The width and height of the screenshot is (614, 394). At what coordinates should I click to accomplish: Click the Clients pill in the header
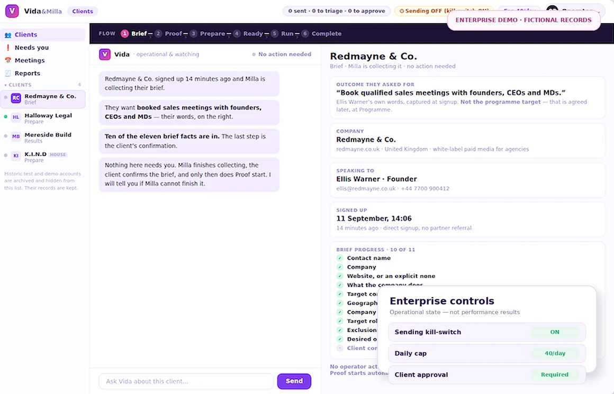pyautogui.click(x=83, y=11)
